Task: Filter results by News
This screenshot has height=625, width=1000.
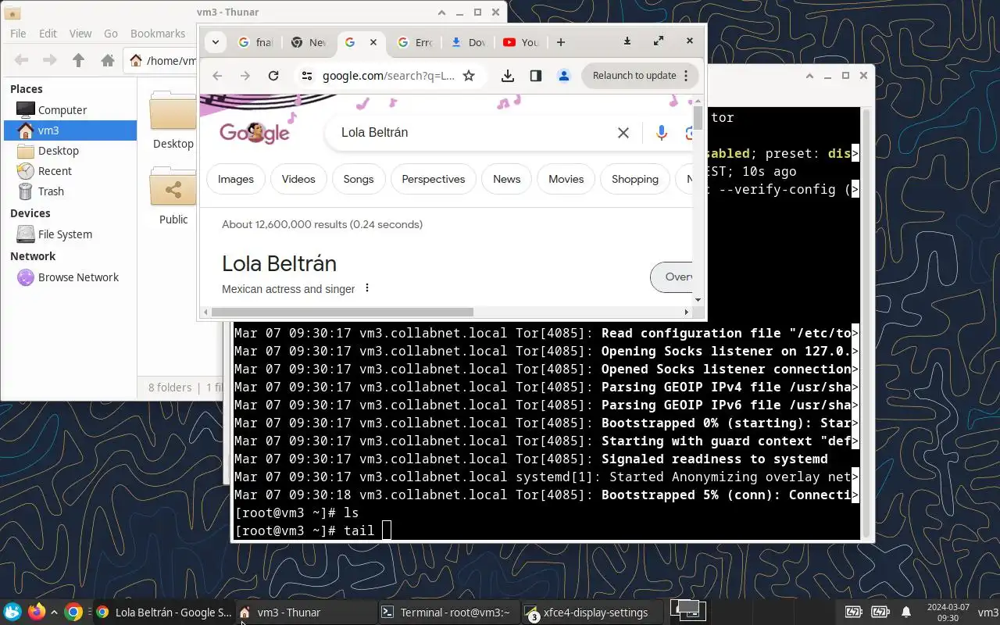Action: point(507,179)
